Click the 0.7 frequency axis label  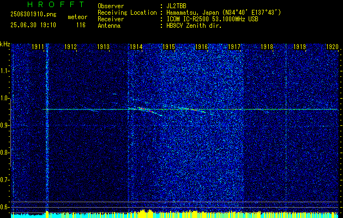point(4,180)
